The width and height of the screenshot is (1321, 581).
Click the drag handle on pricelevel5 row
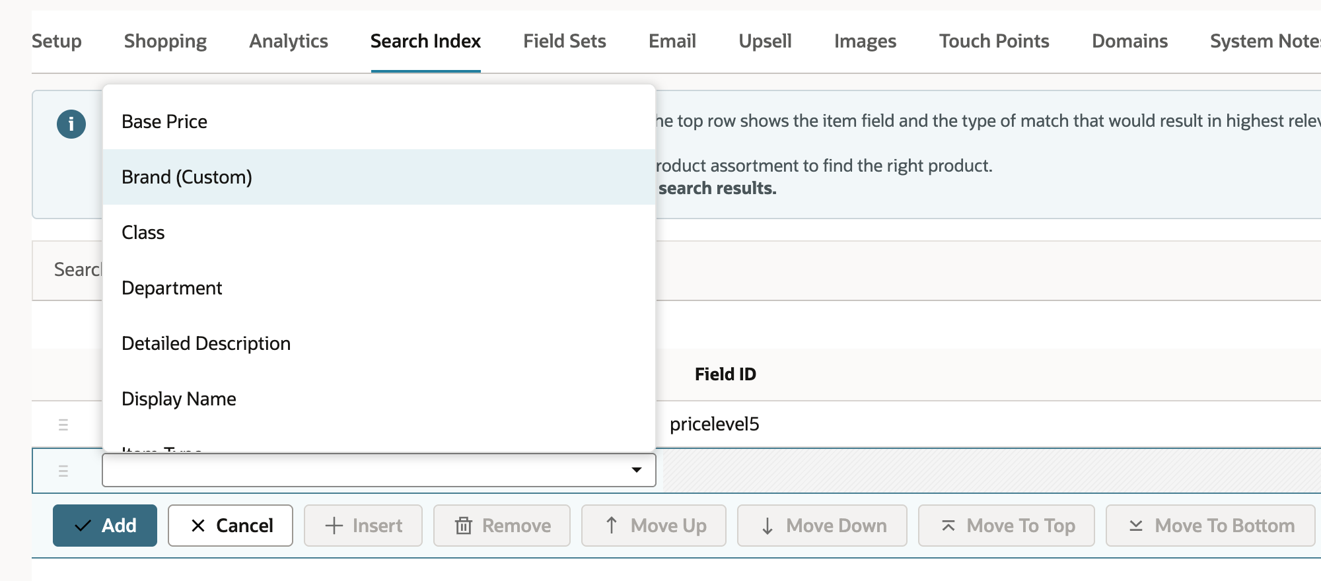pyautogui.click(x=63, y=425)
